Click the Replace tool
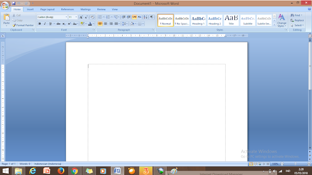 [x=297, y=20]
